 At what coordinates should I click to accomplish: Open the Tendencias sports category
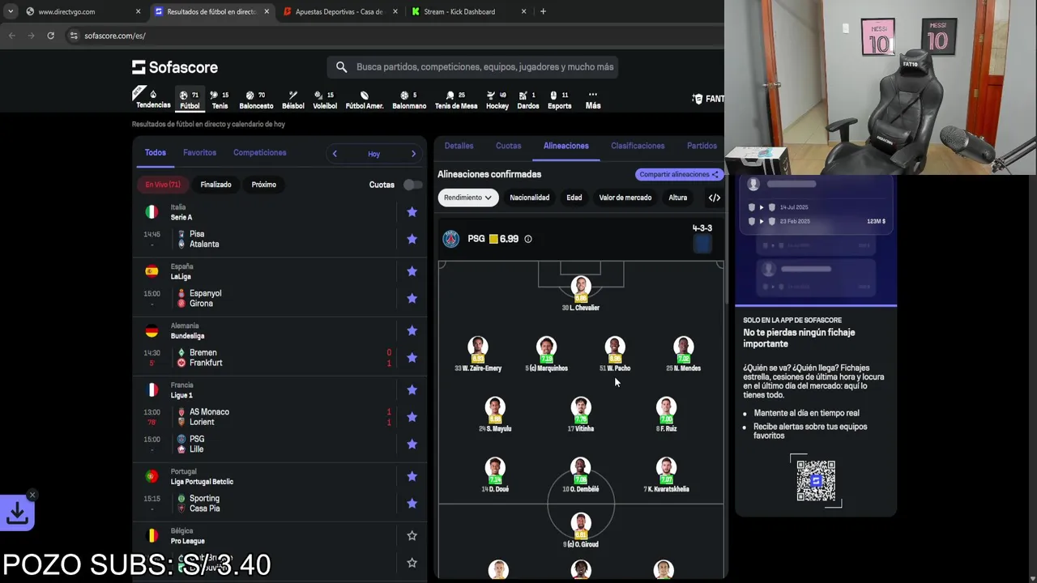point(153,99)
